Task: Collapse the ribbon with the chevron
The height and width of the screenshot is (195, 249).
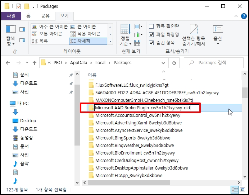Action: pos(236,16)
